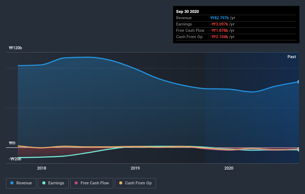305x194 pixels.
Task: Toggle the Earnings legend button
Action: coord(53,183)
